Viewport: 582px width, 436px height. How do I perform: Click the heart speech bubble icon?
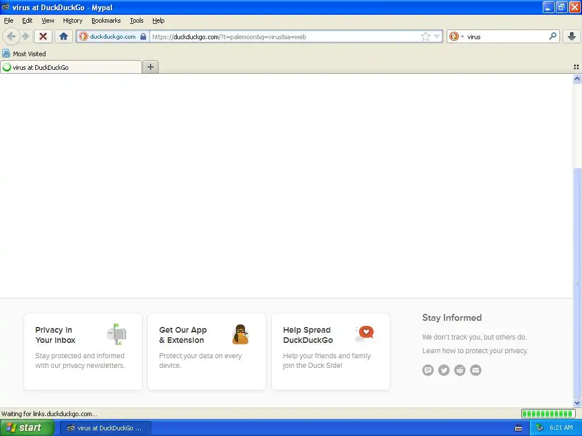click(x=364, y=334)
